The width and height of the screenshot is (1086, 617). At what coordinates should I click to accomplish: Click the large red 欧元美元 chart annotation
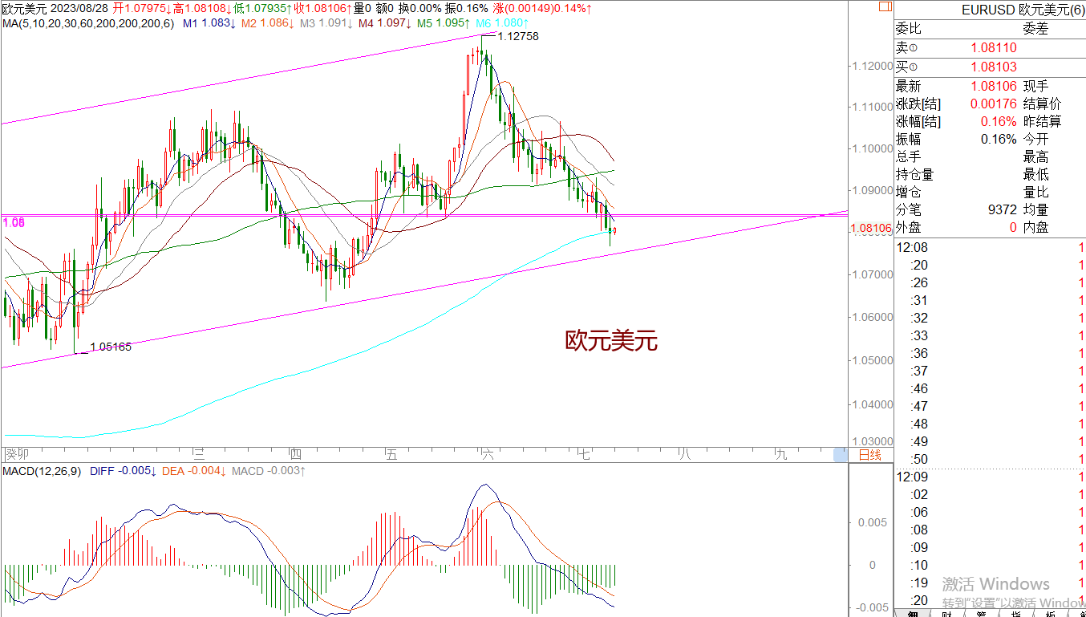[612, 341]
